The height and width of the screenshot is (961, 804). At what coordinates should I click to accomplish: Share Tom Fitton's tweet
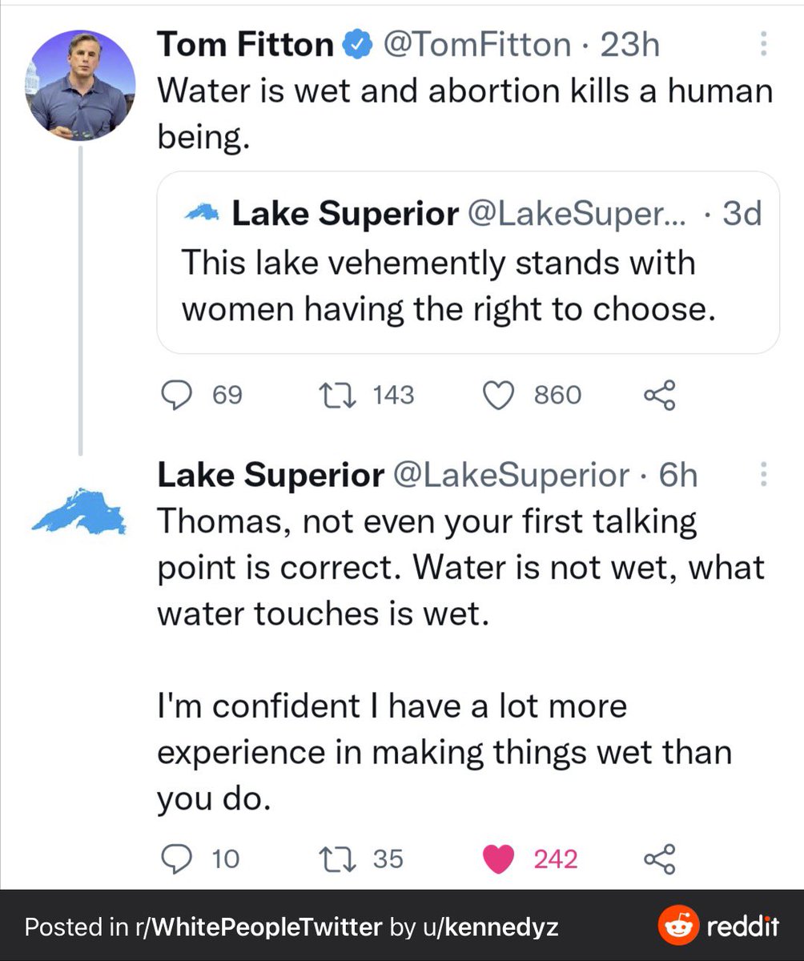660,395
